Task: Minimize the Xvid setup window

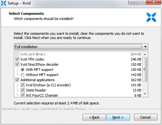Action: point(133,2)
